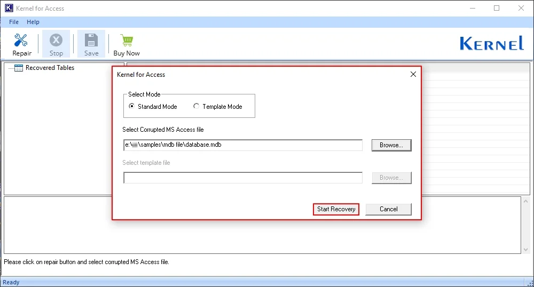The width and height of the screenshot is (534, 287).
Task: Click Start Recovery button
Action: click(x=336, y=209)
